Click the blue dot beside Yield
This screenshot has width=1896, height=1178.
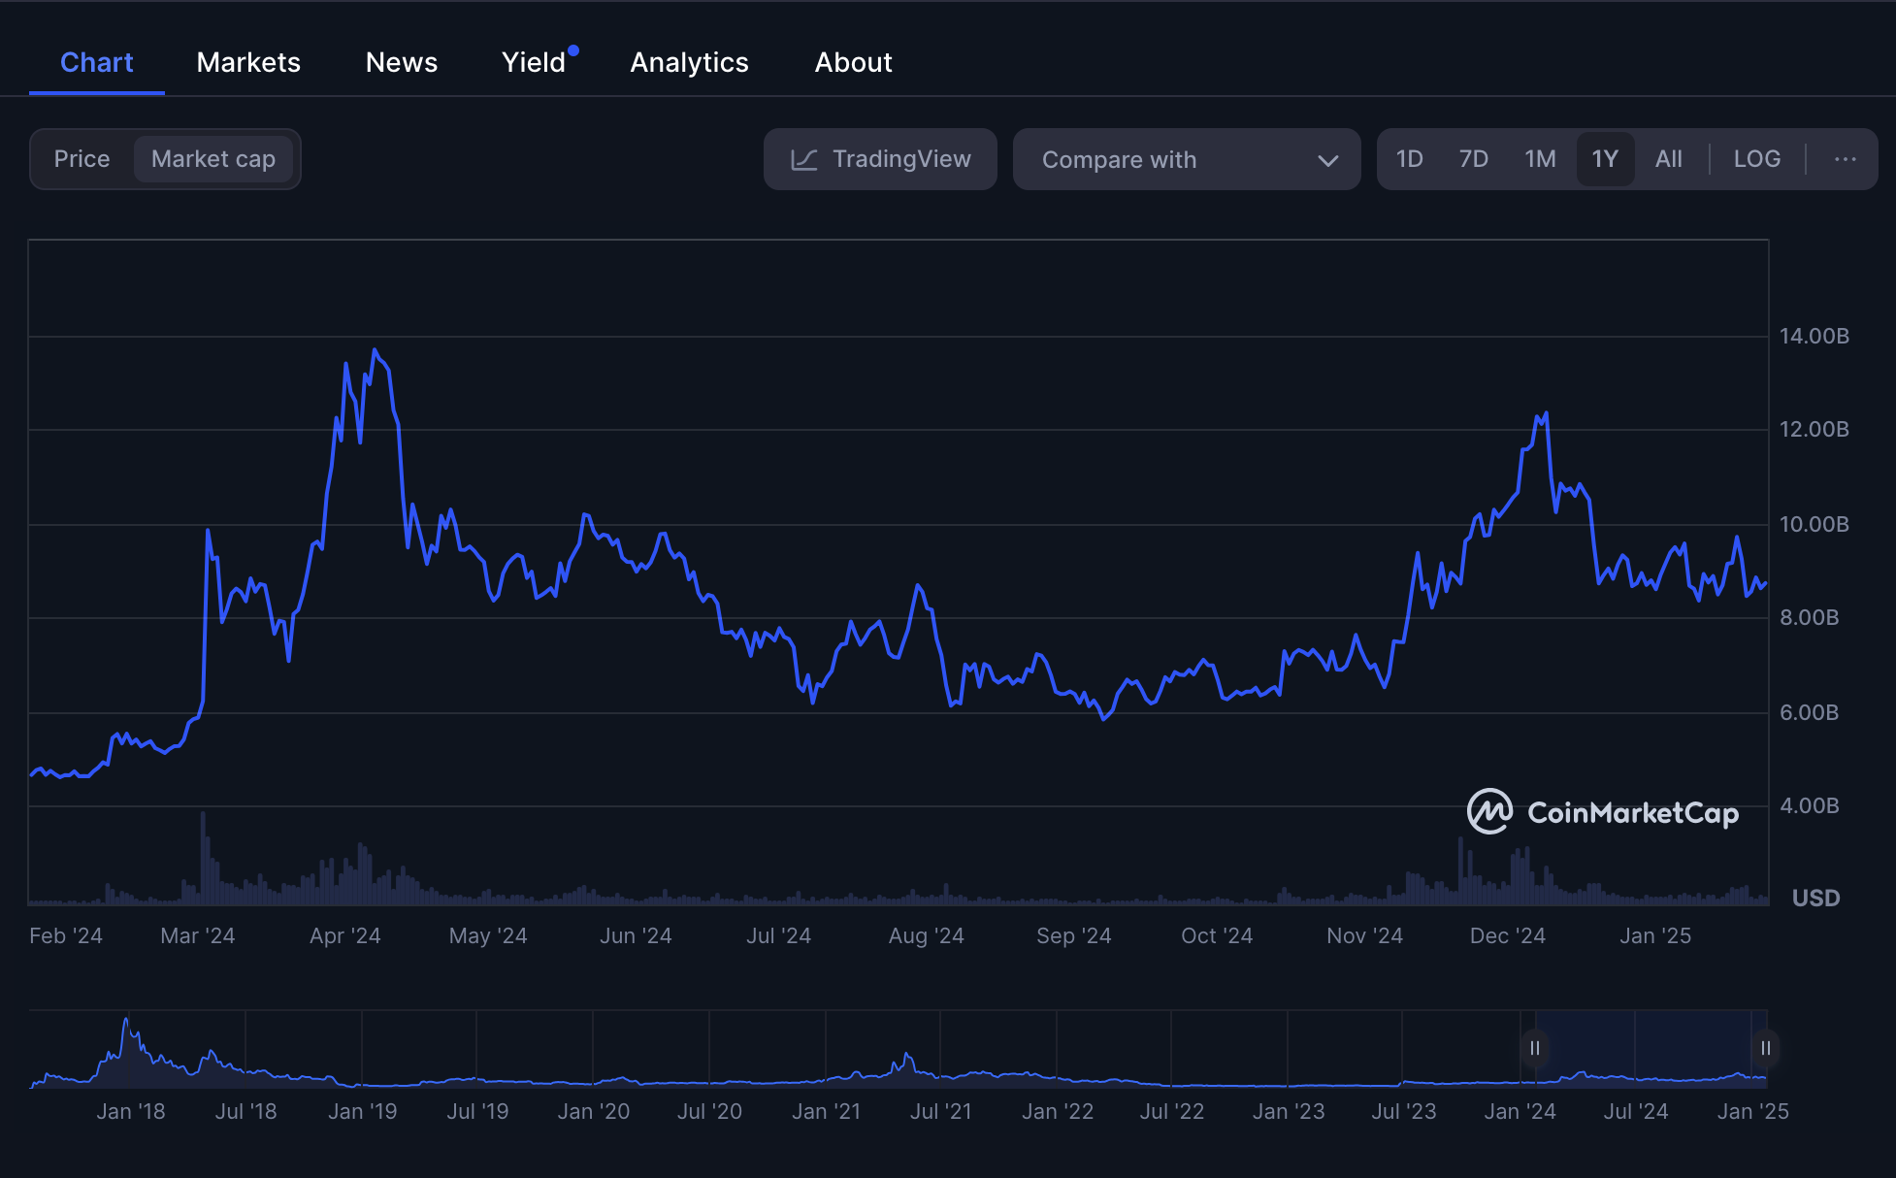[x=573, y=50]
